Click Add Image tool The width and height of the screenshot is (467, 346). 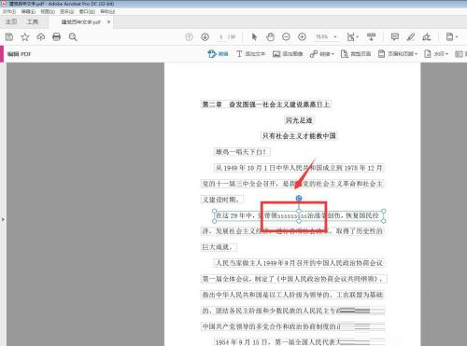288,54
